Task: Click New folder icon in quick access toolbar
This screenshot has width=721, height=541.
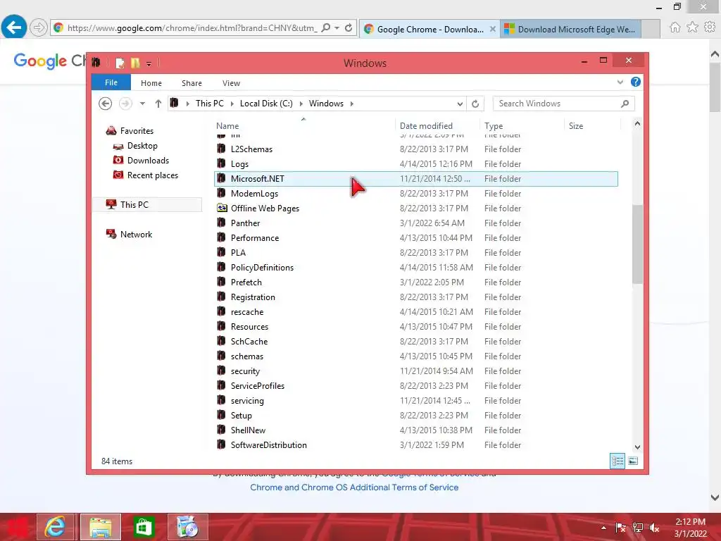Action: [x=135, y=63]
